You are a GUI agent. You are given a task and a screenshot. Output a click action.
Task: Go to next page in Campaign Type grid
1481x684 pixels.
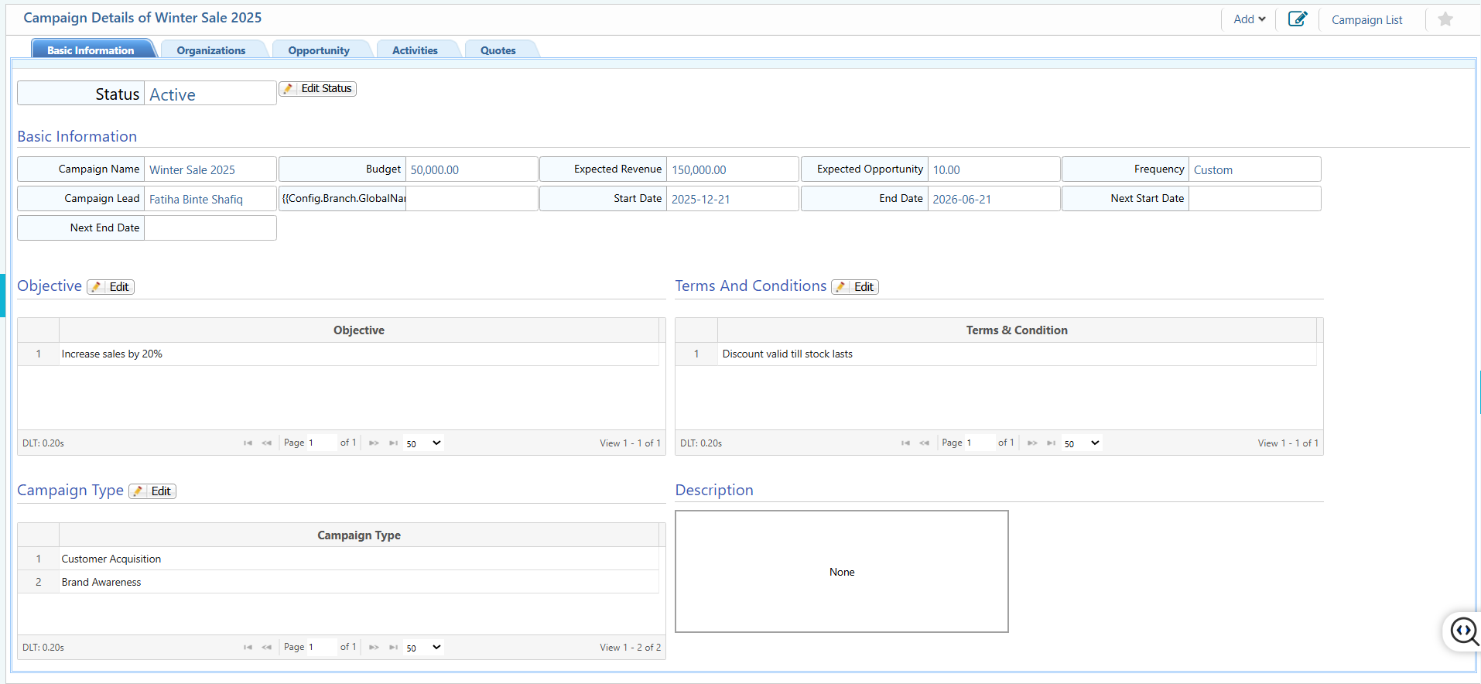pos(374,648)
